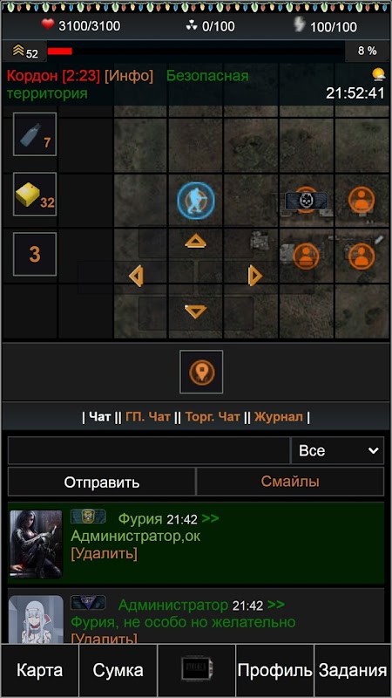Use the bottle item slot with 7
392x698 pixels.
[x=35, y=134]
